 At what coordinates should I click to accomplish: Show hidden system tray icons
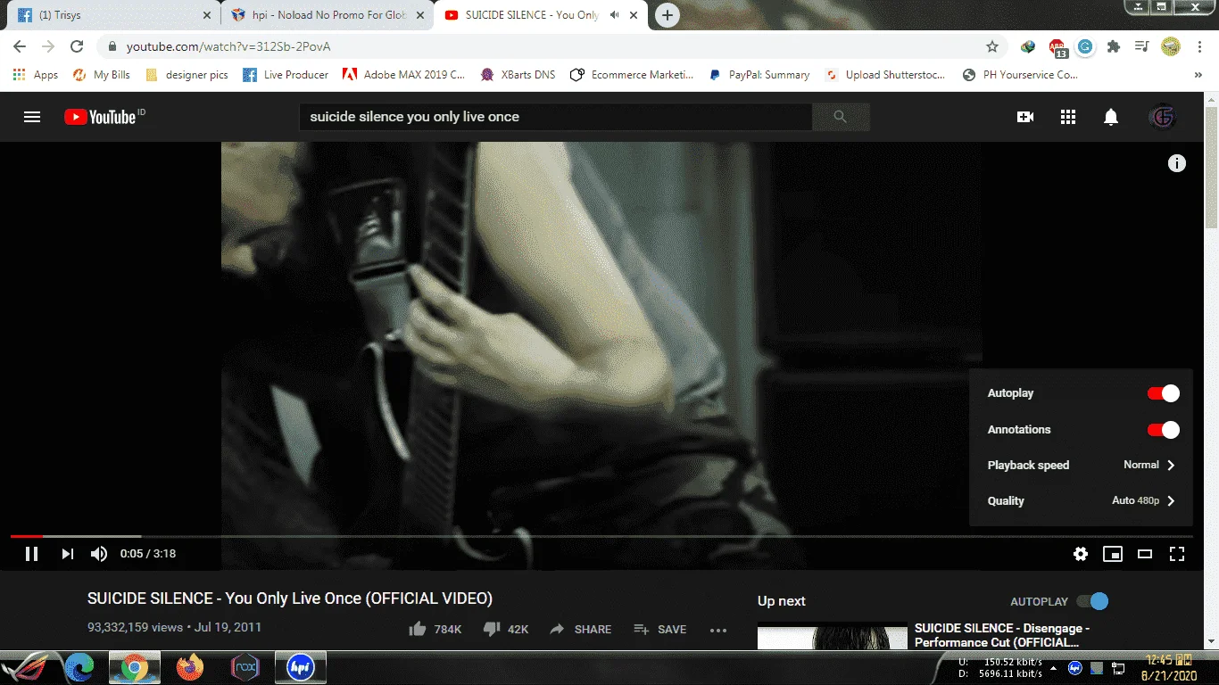click(1054, 668)
